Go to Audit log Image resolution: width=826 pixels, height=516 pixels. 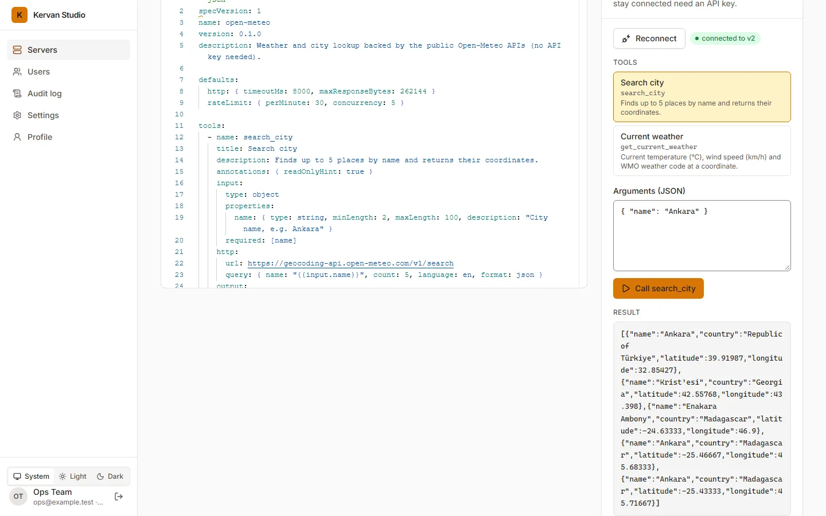pos(69,93)
